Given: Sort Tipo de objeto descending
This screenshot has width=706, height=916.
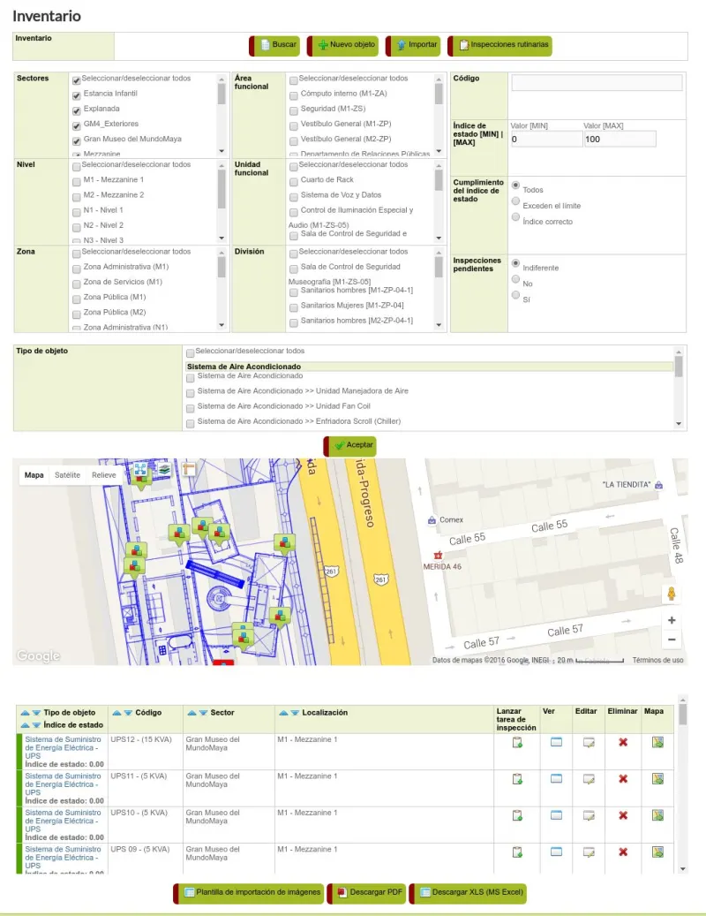Looking at the screenshot, I should tap(36, 713).
